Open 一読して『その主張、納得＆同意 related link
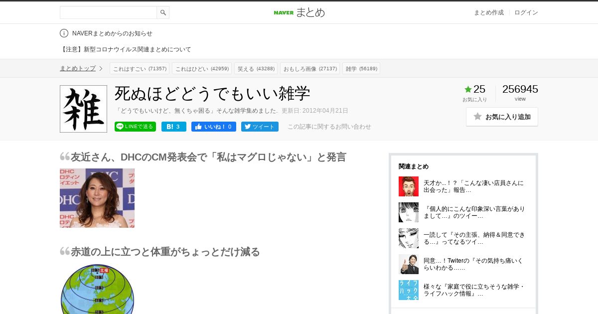598x314 pixels. [x=474, y=238]
